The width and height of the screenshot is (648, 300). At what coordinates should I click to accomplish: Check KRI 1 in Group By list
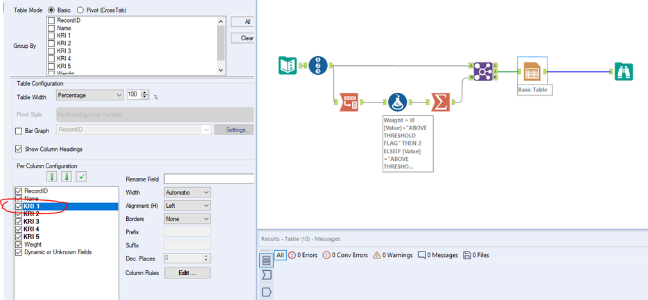pyautogui.click(x=51, y=35)
